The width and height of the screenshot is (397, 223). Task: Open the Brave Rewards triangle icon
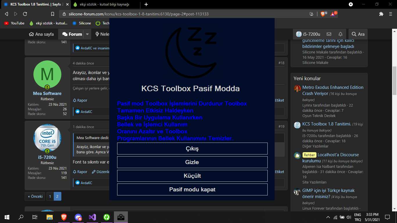click(x=333, y=14)
